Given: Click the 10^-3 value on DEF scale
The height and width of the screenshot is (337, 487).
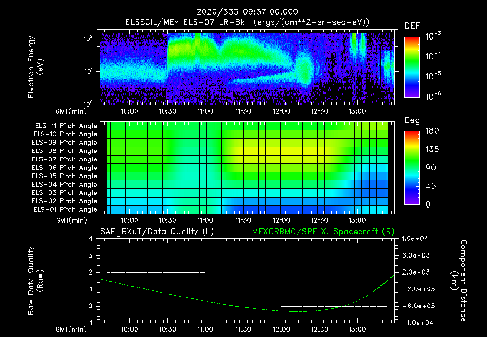Looking at the screenshot, I should (x=433, y=36).
